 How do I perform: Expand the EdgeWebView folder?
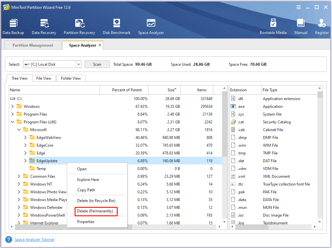pos(25,137)
